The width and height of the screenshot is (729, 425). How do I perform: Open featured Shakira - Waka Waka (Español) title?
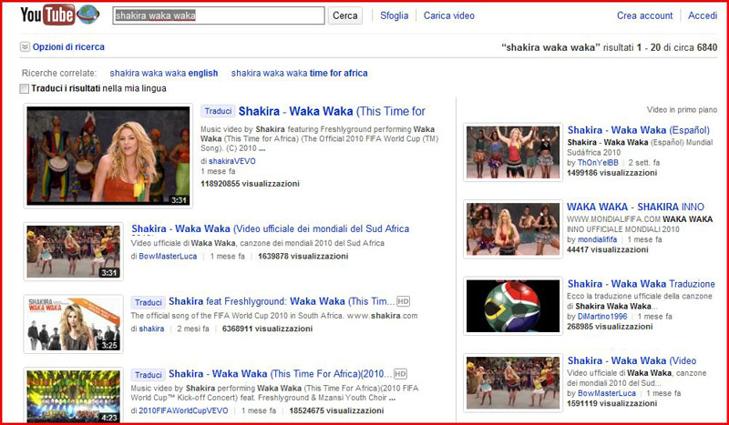639,130
